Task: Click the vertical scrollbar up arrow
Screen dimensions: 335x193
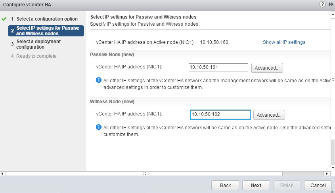Action: pyautogui.click(x=333, y=15)
